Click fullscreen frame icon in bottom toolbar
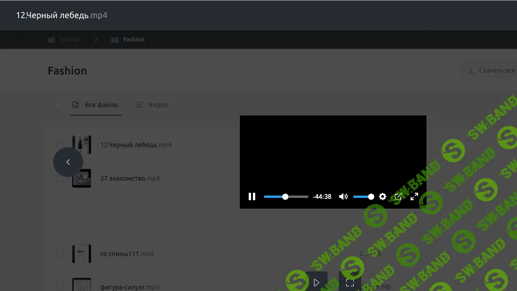This screenshot has width=517, height=291. (x=350, y=283)
